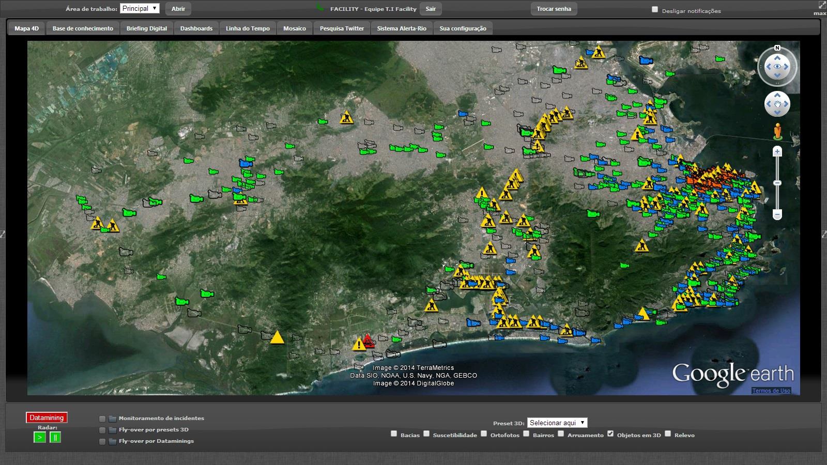Select the Fly-over por Dataminings label
Viewport: 827px width, 465px height.
pos(156,441)
